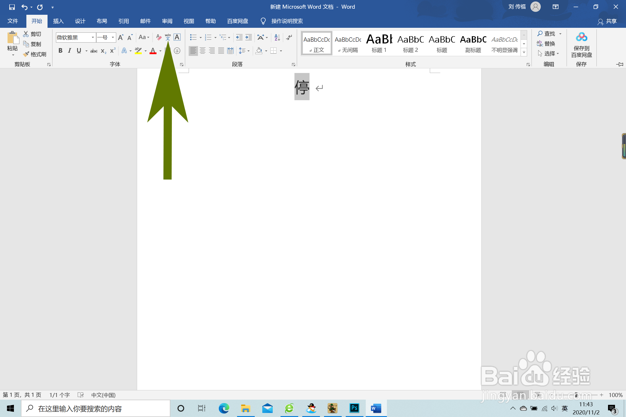626x417 pixels.
Task: Apply the 标题 1 heading style
Action: pos(379,43)
